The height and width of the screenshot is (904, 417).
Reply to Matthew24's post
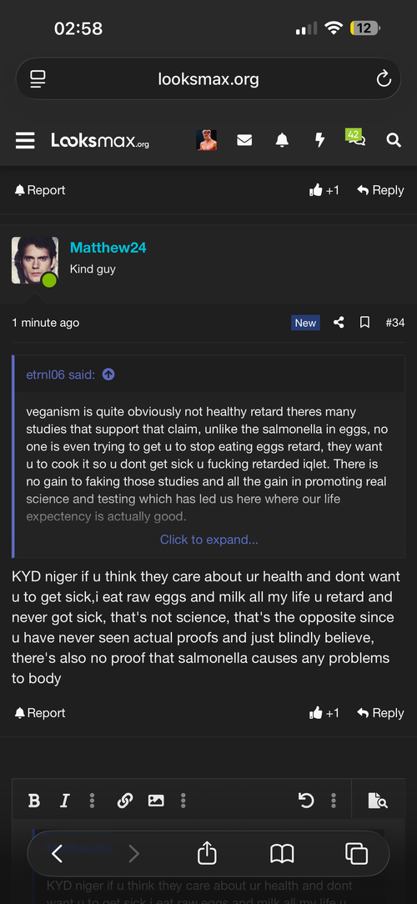(380, 713)
